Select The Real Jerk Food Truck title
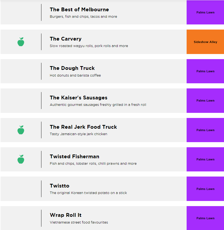 pyautogui.click(x=83, y=127)
